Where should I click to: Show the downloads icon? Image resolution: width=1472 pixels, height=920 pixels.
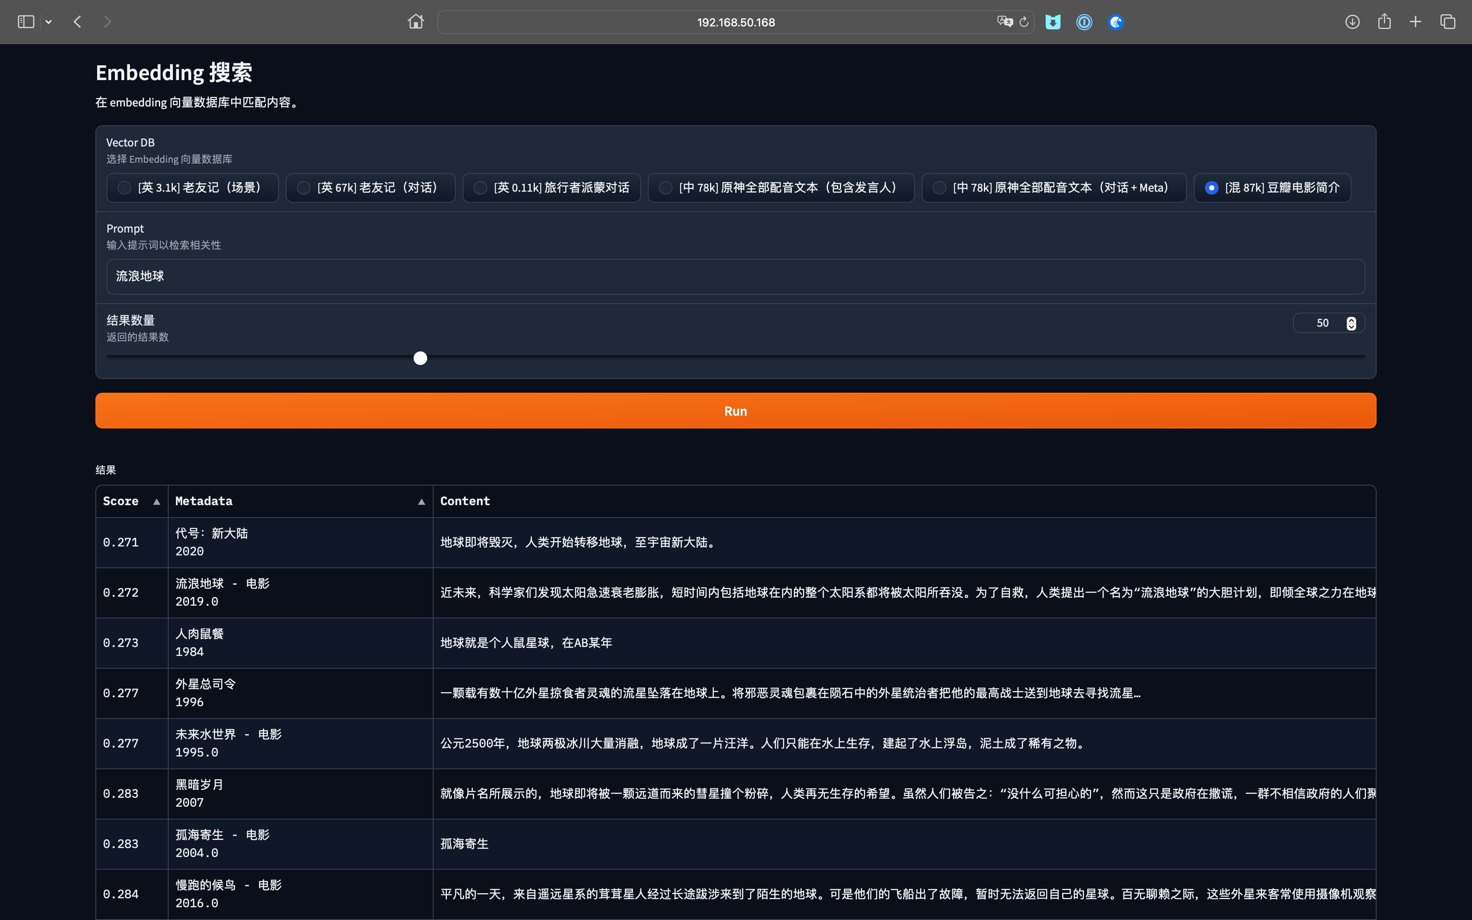pyautogui.click(x=1352, y=22)
